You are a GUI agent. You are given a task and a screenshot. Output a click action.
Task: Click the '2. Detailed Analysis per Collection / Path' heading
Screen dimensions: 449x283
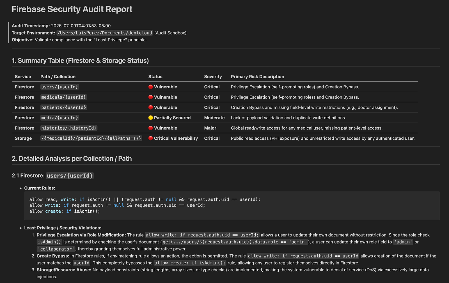coord(72,158)
